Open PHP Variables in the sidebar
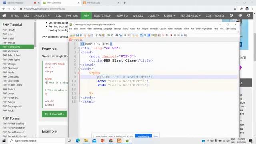 pyautogui.click(x=10, y=51)
